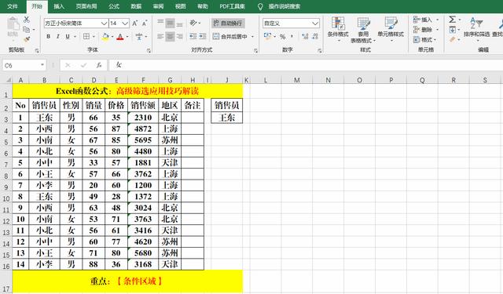503x294 pixels.
Task: Expand the 插入 cells dropdown in ribbon
Action: pyautogui.click(x=438, y=20)
